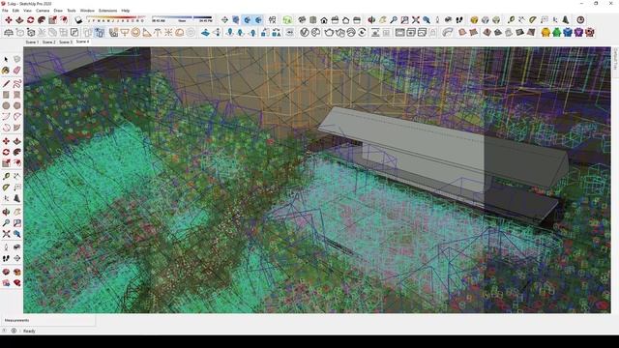619x348 pixels.
Task: Click Rotate tool in top toolbar
Action: point(30,20)
